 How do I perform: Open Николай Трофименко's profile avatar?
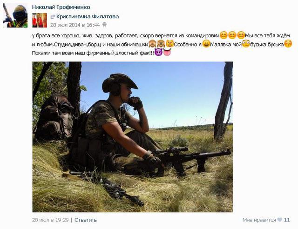point(15,15)
